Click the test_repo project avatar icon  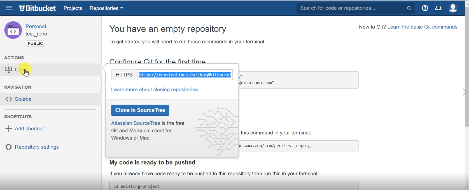[13, 30]
